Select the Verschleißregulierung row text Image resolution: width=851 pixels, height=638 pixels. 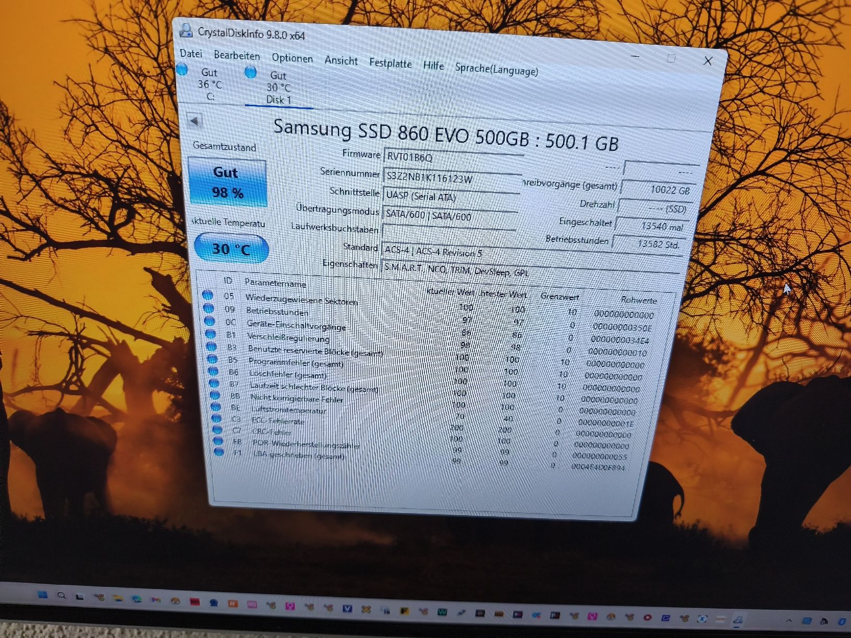[x=288, y=337]
